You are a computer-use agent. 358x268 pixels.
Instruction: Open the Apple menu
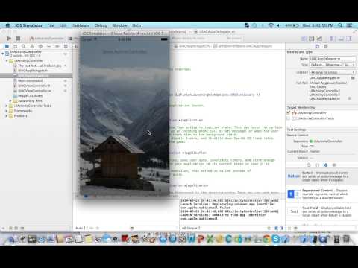(7, 25)
